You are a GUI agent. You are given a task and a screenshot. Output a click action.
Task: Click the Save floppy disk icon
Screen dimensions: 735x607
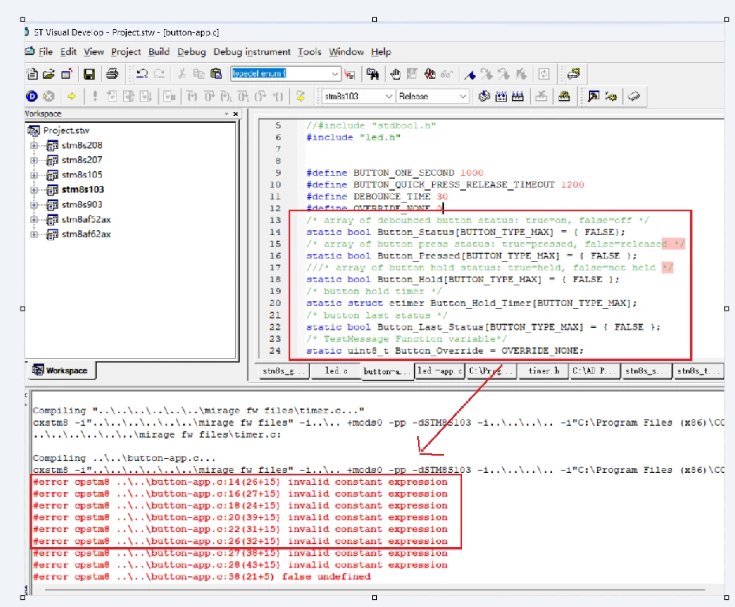[x=89, y=73]
